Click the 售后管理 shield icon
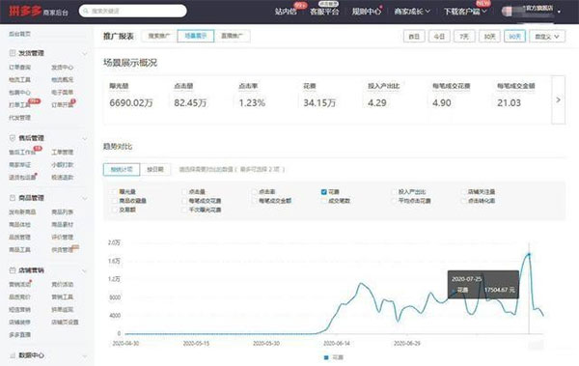This screenshot has height=366, width=579. tap(13, 138)
